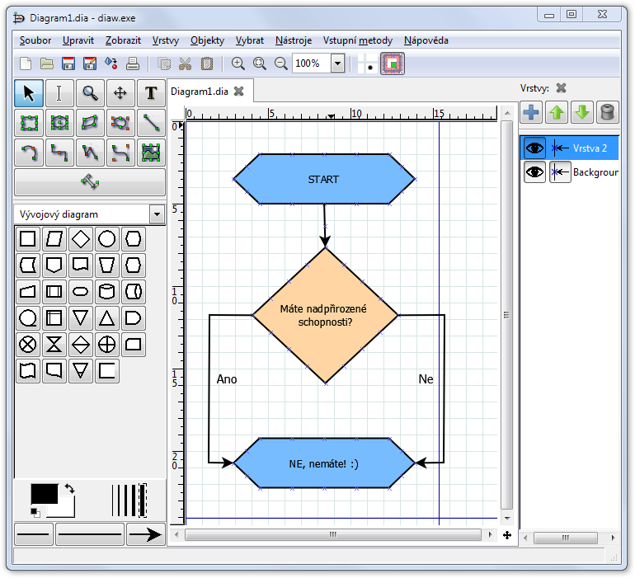
Task: Choose the Scroll diagram tool
Action: [120, 93]
